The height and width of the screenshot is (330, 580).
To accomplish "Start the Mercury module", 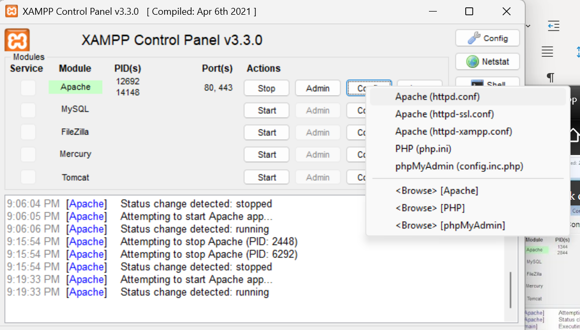I will (x=266, y=154).
